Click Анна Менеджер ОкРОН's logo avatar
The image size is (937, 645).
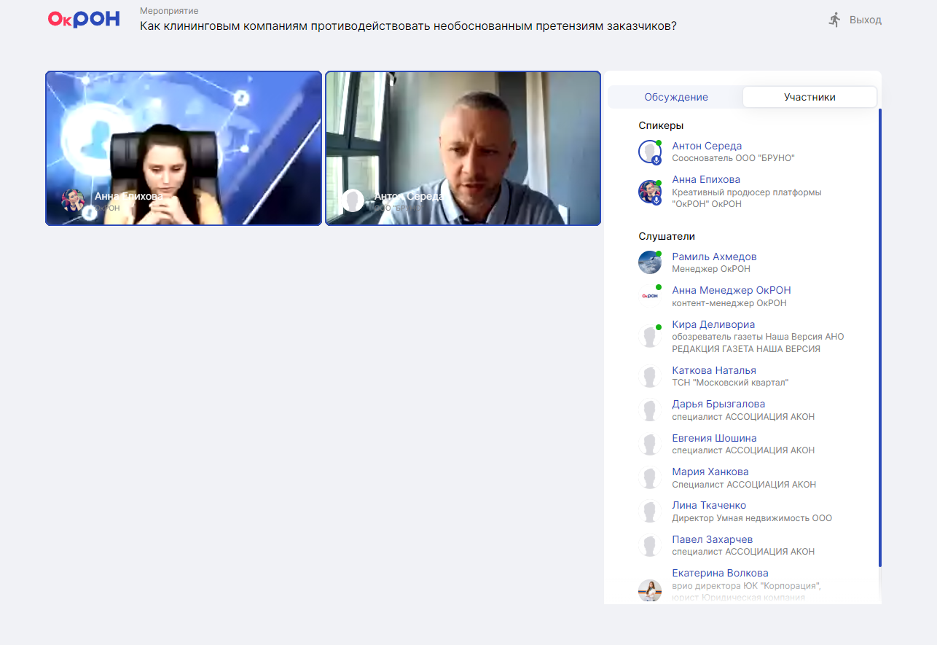649,296
